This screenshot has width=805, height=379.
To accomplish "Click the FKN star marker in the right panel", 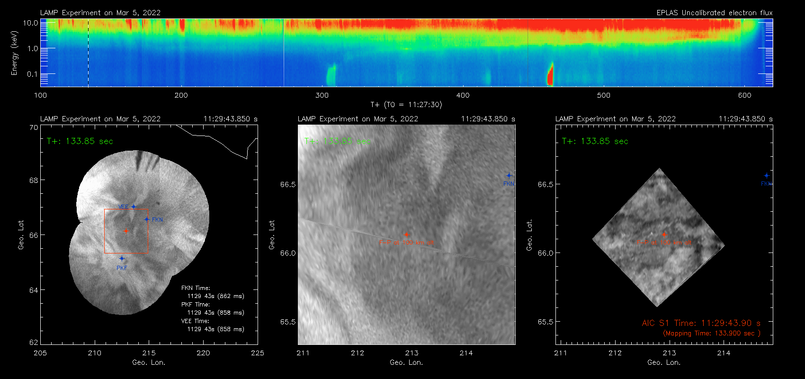I will coord(767,175).
